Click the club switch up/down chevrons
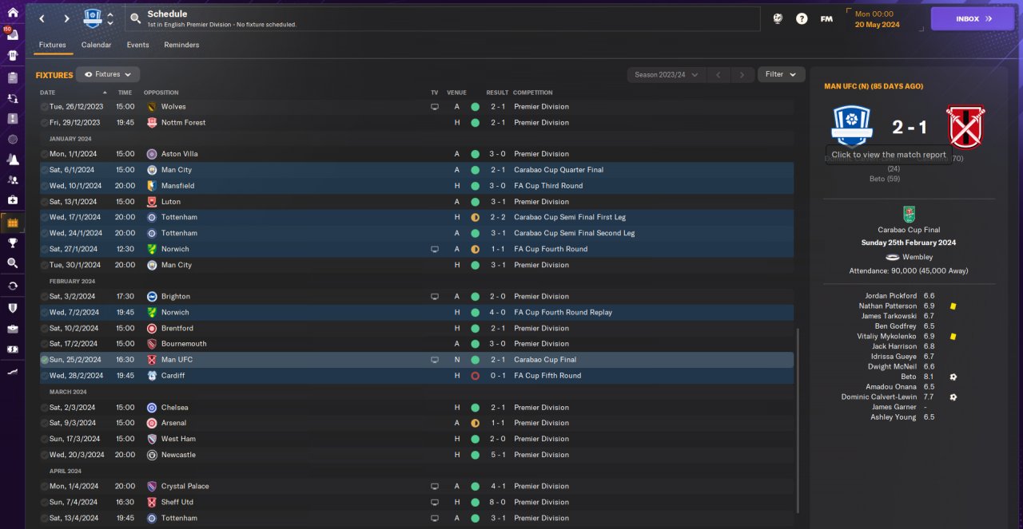The height and width of the screenshot is (529, 1023). point(110,18)
